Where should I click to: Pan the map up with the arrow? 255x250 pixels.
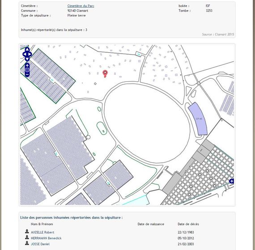pos(27,50)
